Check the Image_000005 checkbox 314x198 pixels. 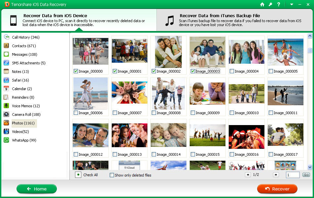[x=271, y=71]
